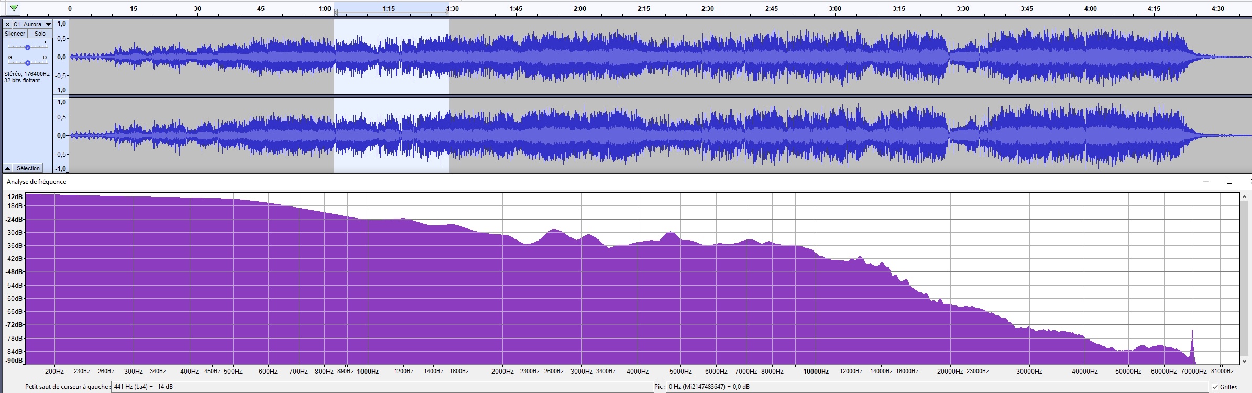
Task: Click the 70000Hz label on frequency axis
Action: [x=1194, y=371]
